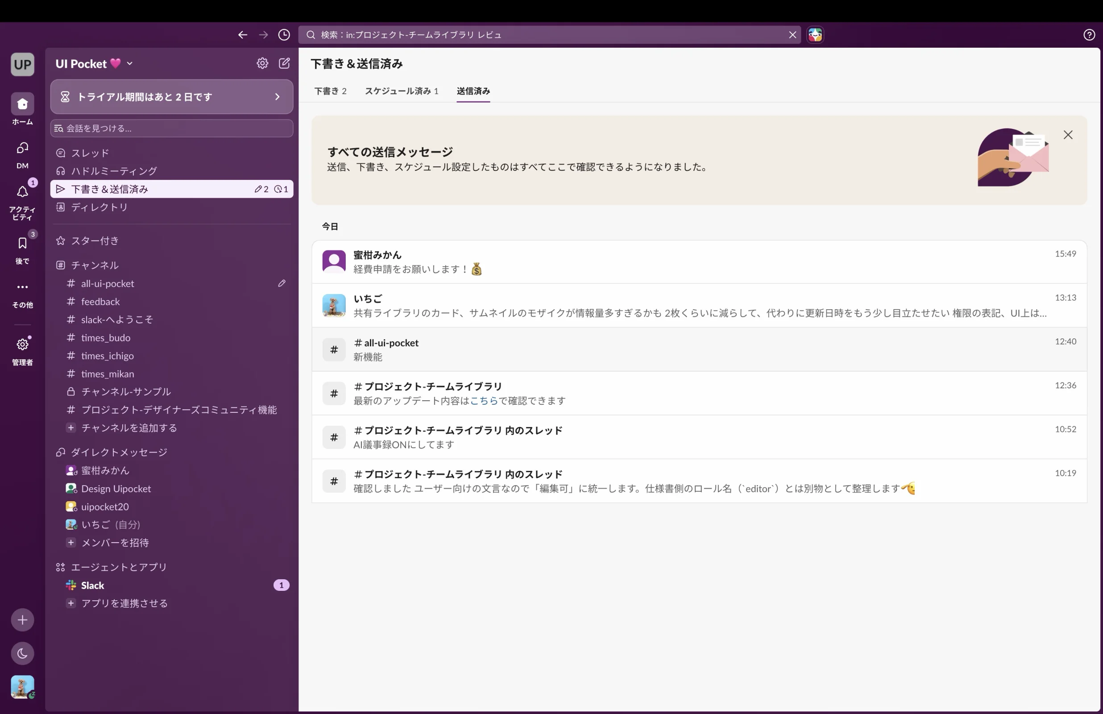Open the trial period banner
The width and height of the screenshot is (1103, 714).
point(171,96)
